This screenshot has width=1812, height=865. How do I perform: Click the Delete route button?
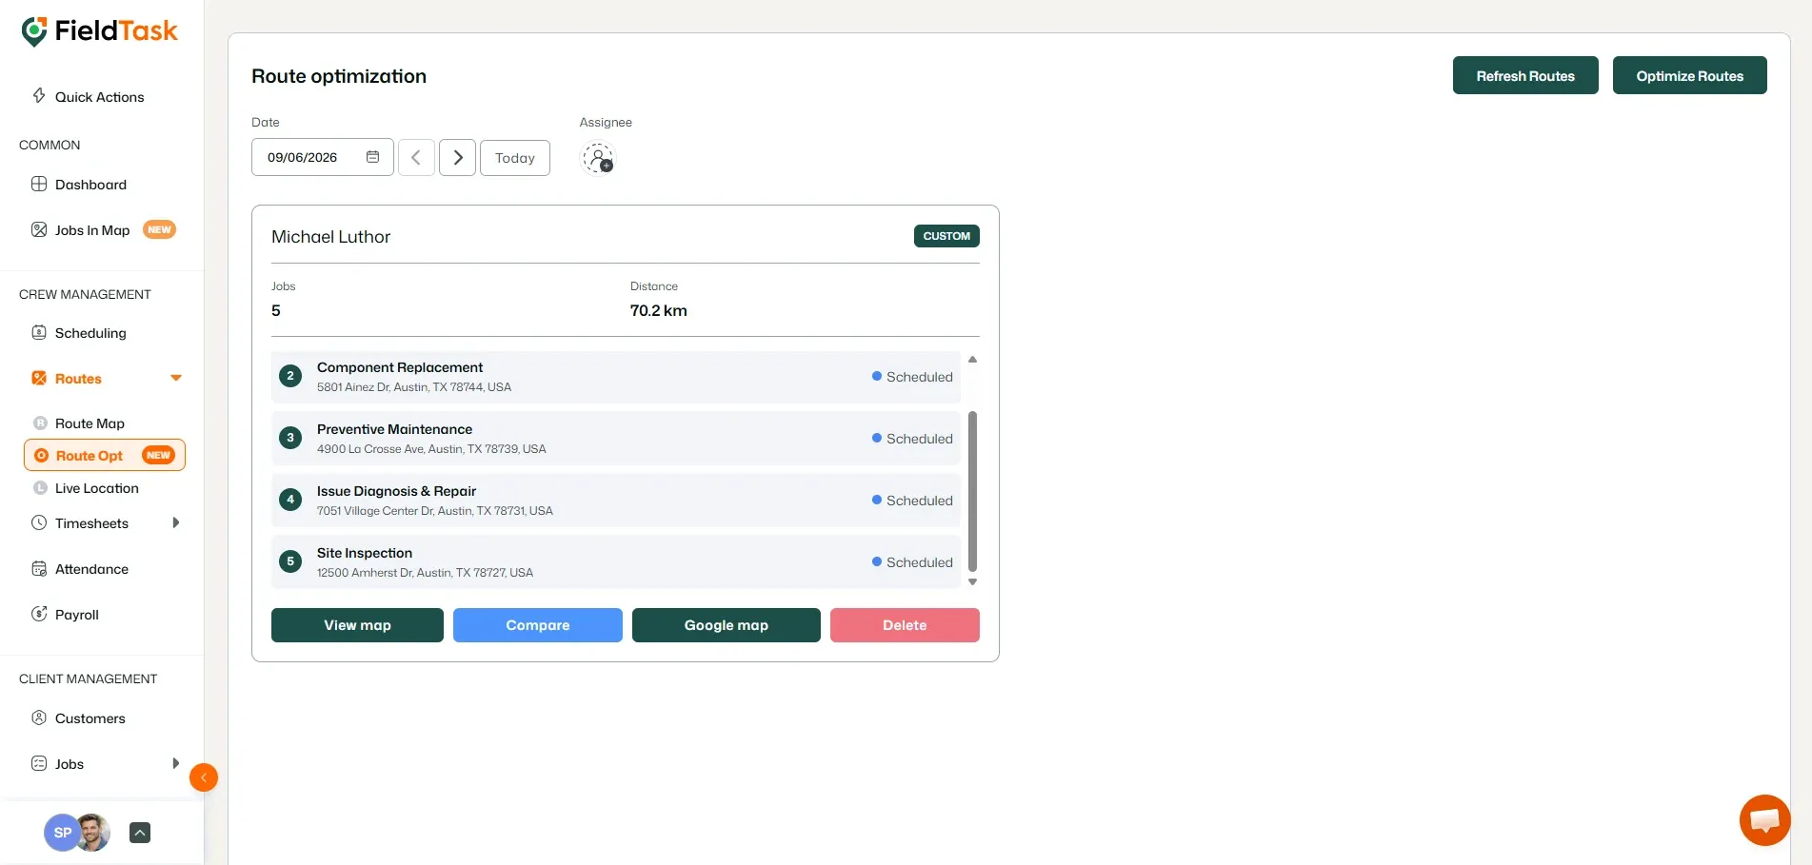(905, 625)
